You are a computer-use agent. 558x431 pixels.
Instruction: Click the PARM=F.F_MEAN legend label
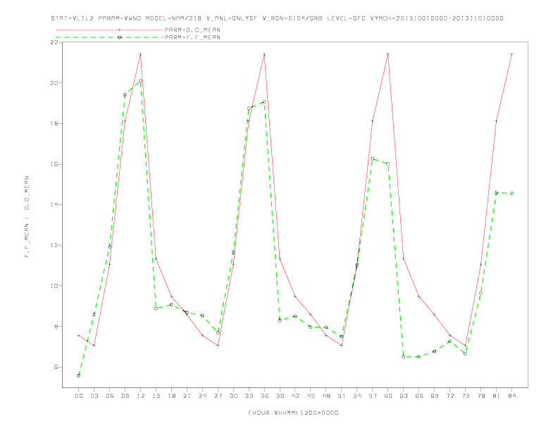pyautogui.click(x=192, y=37)
